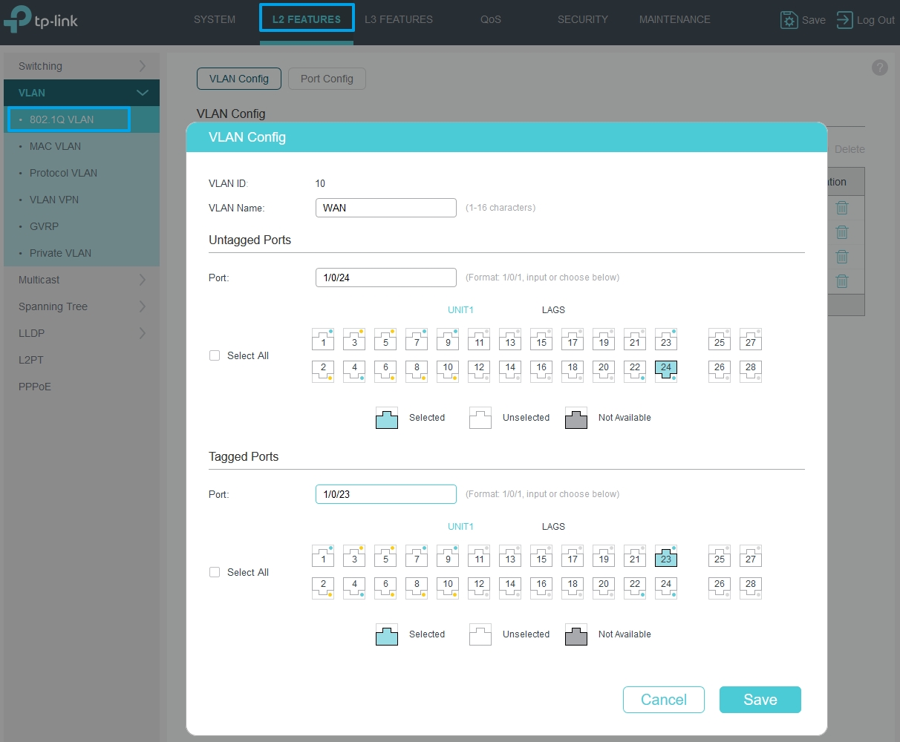The width and height of the screenshot is (900, 742).
Task: Click the Tagged Ports port field
Action: [386, 494]
